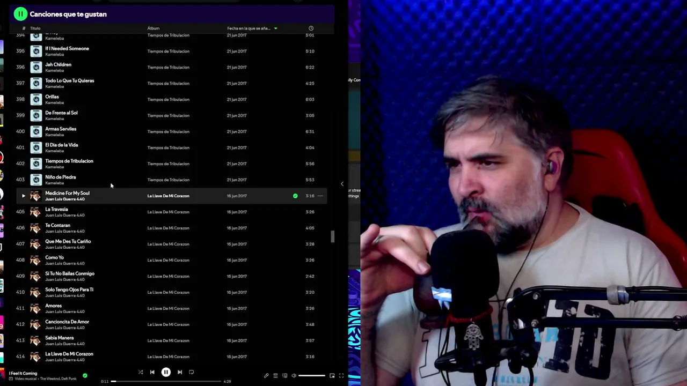
Task: Click the De Frente al Sol cover thumbnail
Action: click(36, 115)
